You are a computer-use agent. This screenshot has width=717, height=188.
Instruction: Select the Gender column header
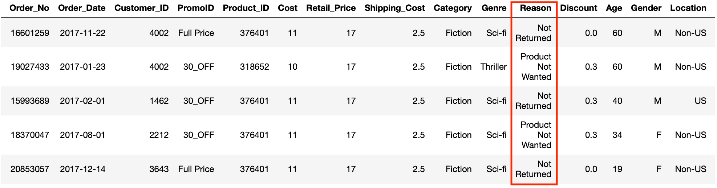[x=646, y=8]
